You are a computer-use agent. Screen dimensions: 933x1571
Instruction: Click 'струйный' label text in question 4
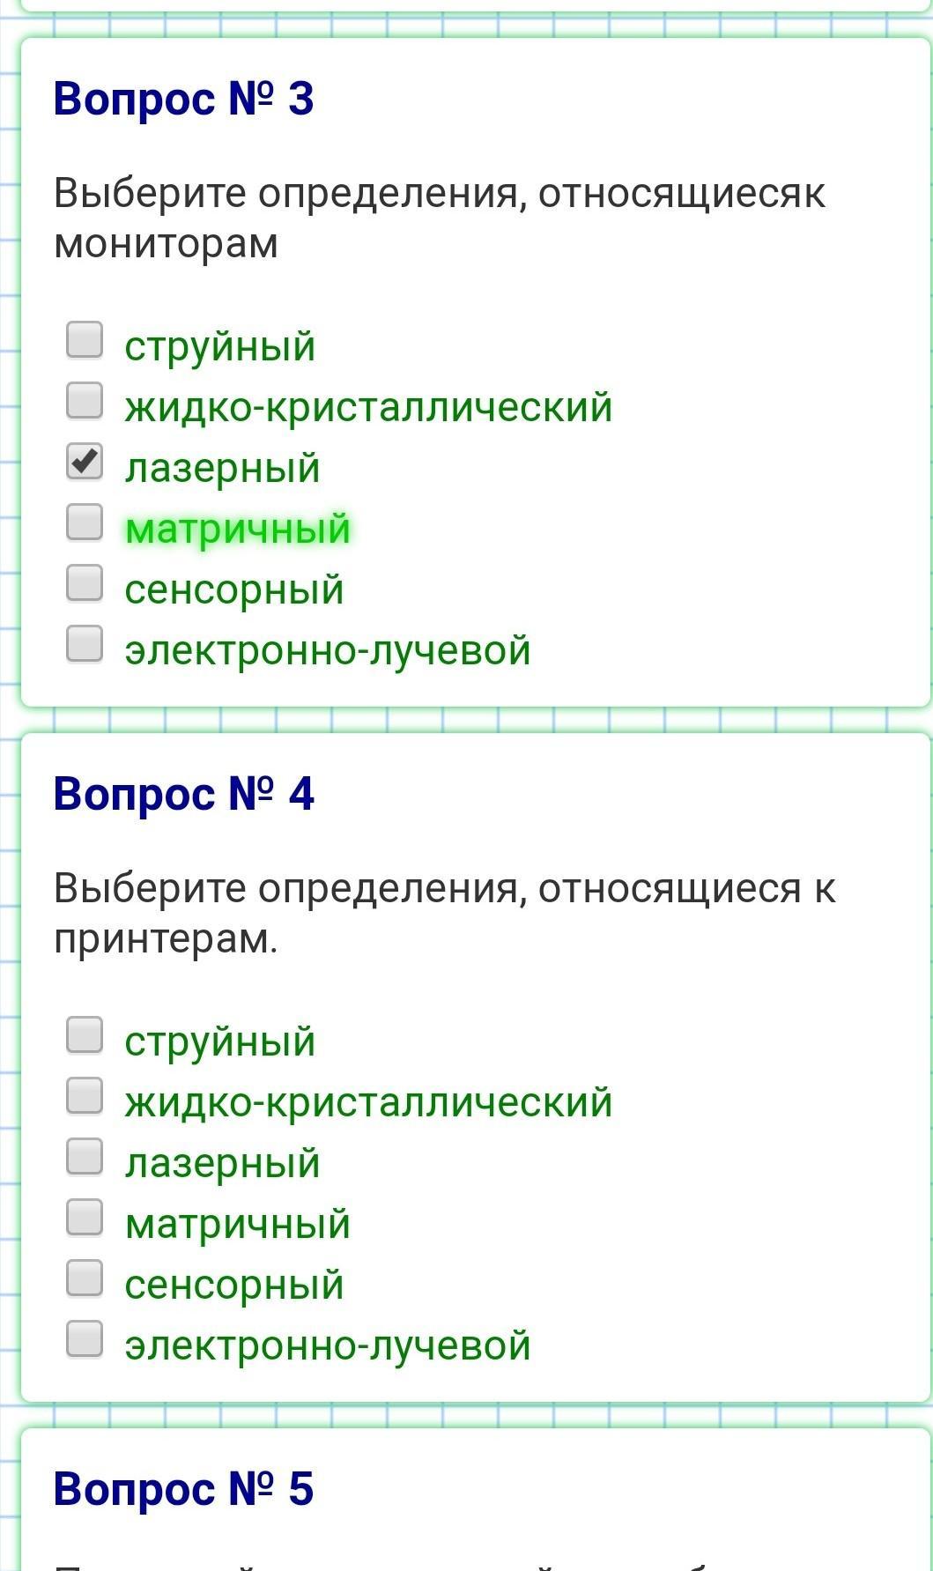pos(219,1041)
